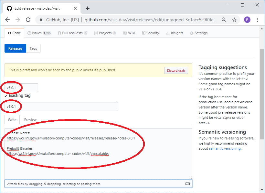Click the Markdown icon in attach bar
The width and height of the screenshot is (265, 193).
click(187, 184)
